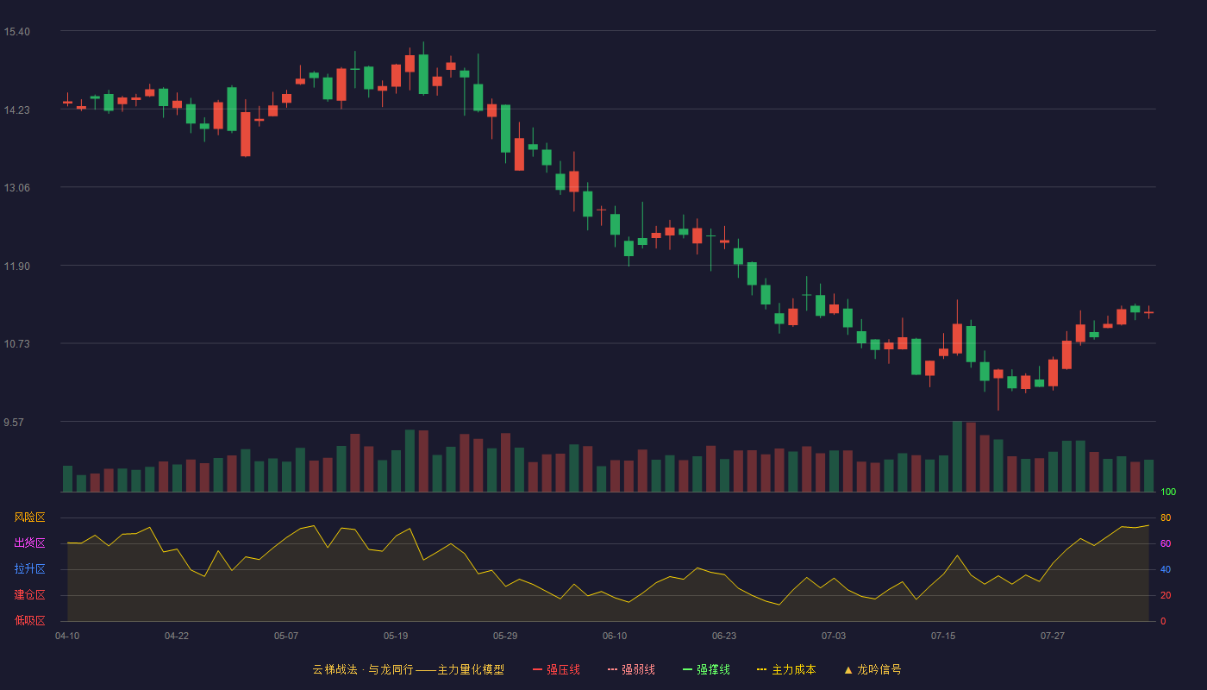The height and width of the screenshot is (690, 1207).
Task: Toggle the 强撑线 legend series
Action: point(706,669)
